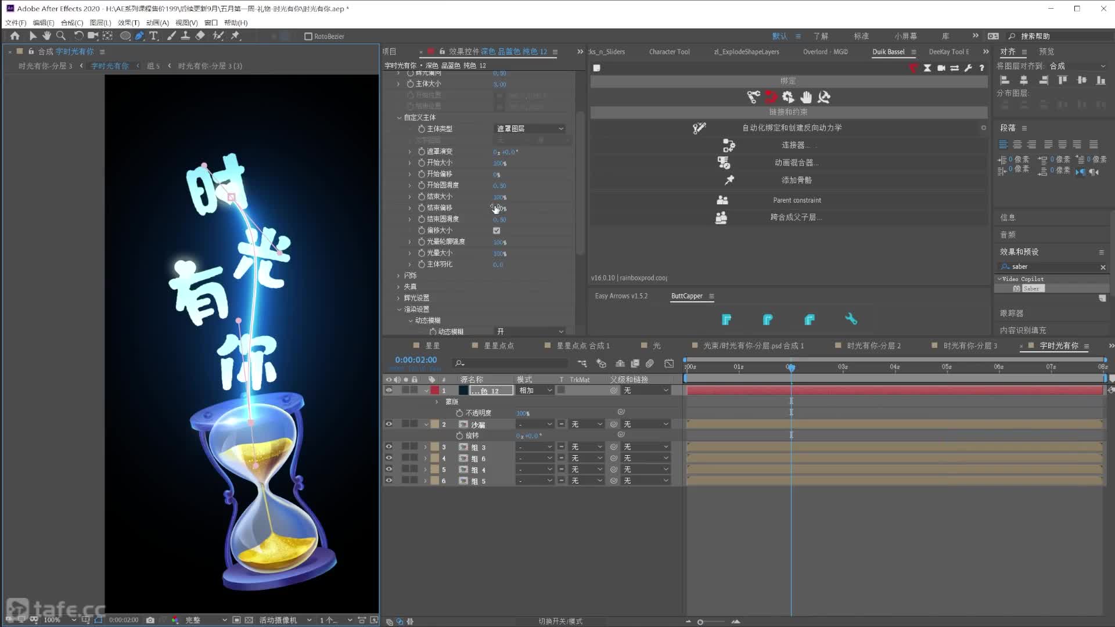Hide the 沙漏 layer eye toggle

pos(389,424)
